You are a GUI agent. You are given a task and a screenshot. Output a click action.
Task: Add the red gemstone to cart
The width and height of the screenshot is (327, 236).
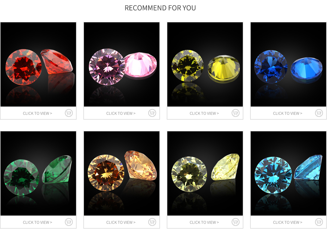coord(69,113)
